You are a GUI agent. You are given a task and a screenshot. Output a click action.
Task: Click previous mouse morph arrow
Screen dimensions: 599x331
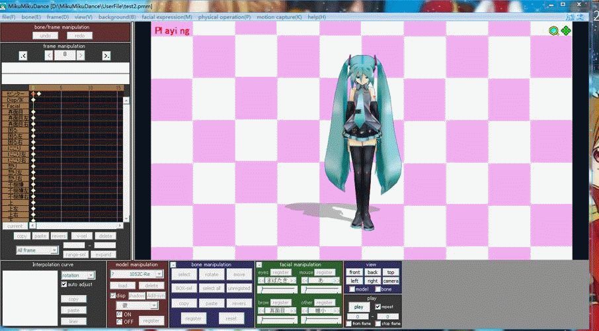pos(305,280)
